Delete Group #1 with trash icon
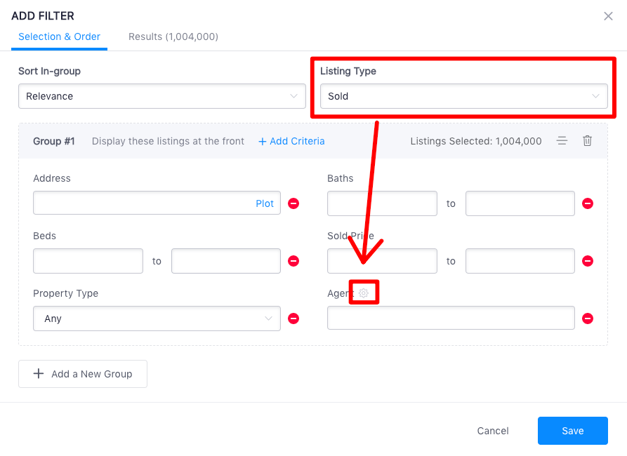The image size is (627, 456). (x=587, y=141)
